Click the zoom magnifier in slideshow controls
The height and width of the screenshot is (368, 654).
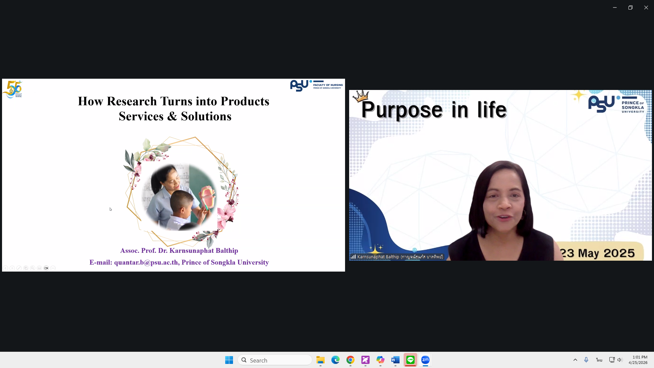coord(33,268)
